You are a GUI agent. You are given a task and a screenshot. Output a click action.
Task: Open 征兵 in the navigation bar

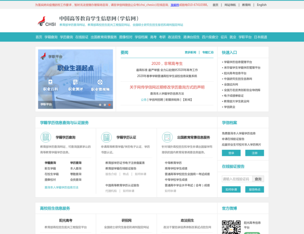click(x=224, y=37)
